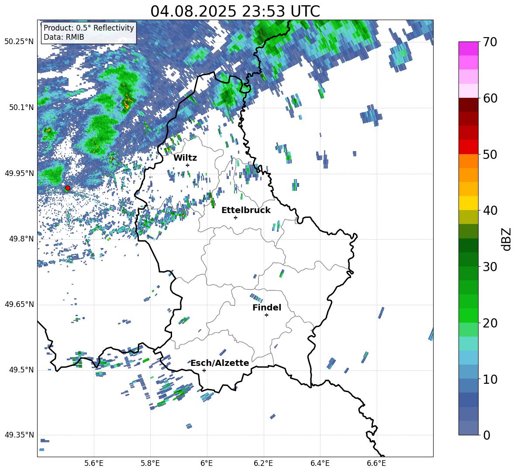Screen dimensions: 517x472
Task: Click the 49.5°N latitude label
Action: (x=21, y=370)
